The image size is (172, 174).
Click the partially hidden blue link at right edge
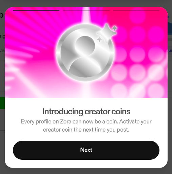click(170, 51)
